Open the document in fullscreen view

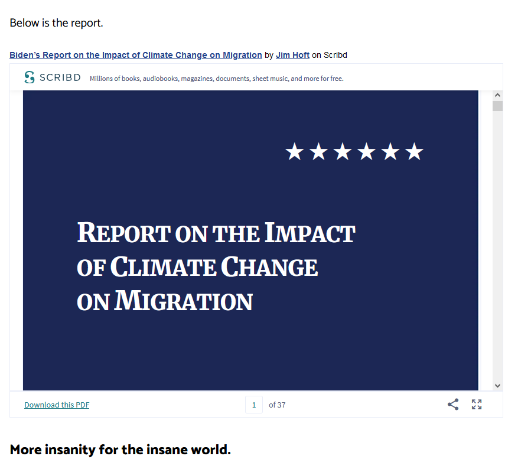click(477, 405)
